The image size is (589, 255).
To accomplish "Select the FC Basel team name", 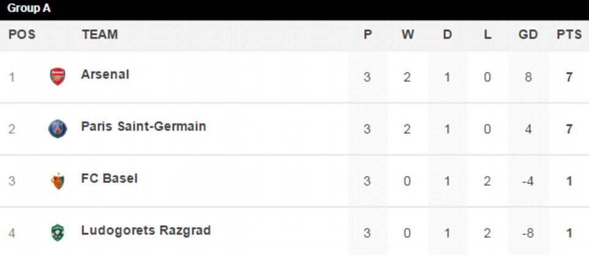I will tap(109, 178).
